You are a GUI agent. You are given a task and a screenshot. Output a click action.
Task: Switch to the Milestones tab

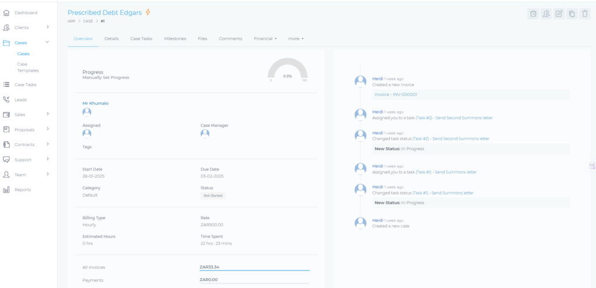(x=175, y=38)
